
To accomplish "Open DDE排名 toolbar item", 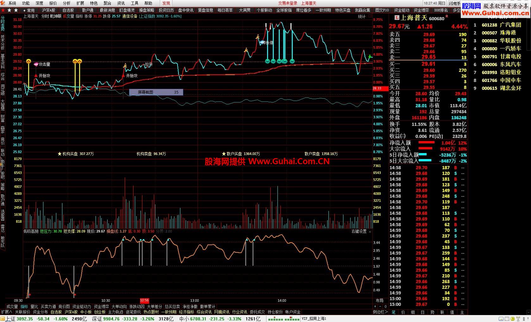I will click(441, 10).
